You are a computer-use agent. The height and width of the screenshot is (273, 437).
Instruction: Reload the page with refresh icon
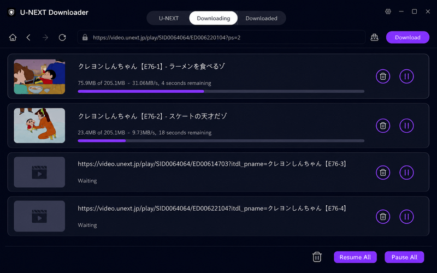pyautogui.click(x=62, y=37)
